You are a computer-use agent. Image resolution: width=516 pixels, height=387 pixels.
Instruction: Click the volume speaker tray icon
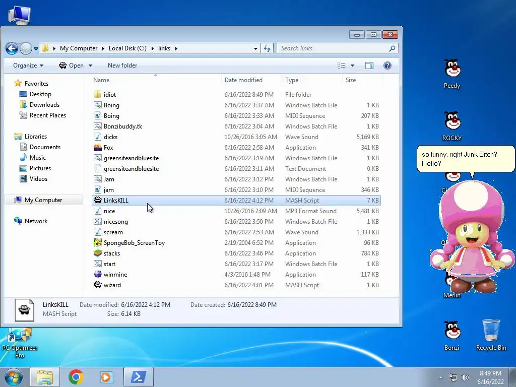click(x=465, y=377)
